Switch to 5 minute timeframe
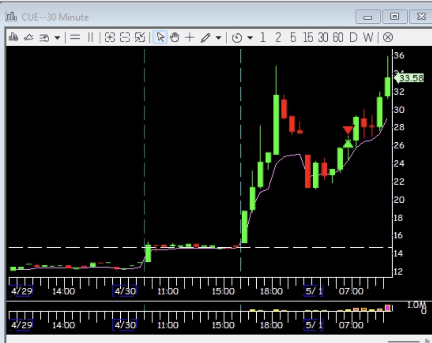 tap(293, 37)
